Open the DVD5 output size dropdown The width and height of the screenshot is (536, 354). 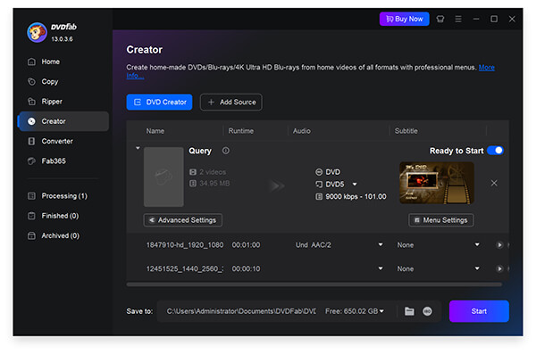click(355, 185)
